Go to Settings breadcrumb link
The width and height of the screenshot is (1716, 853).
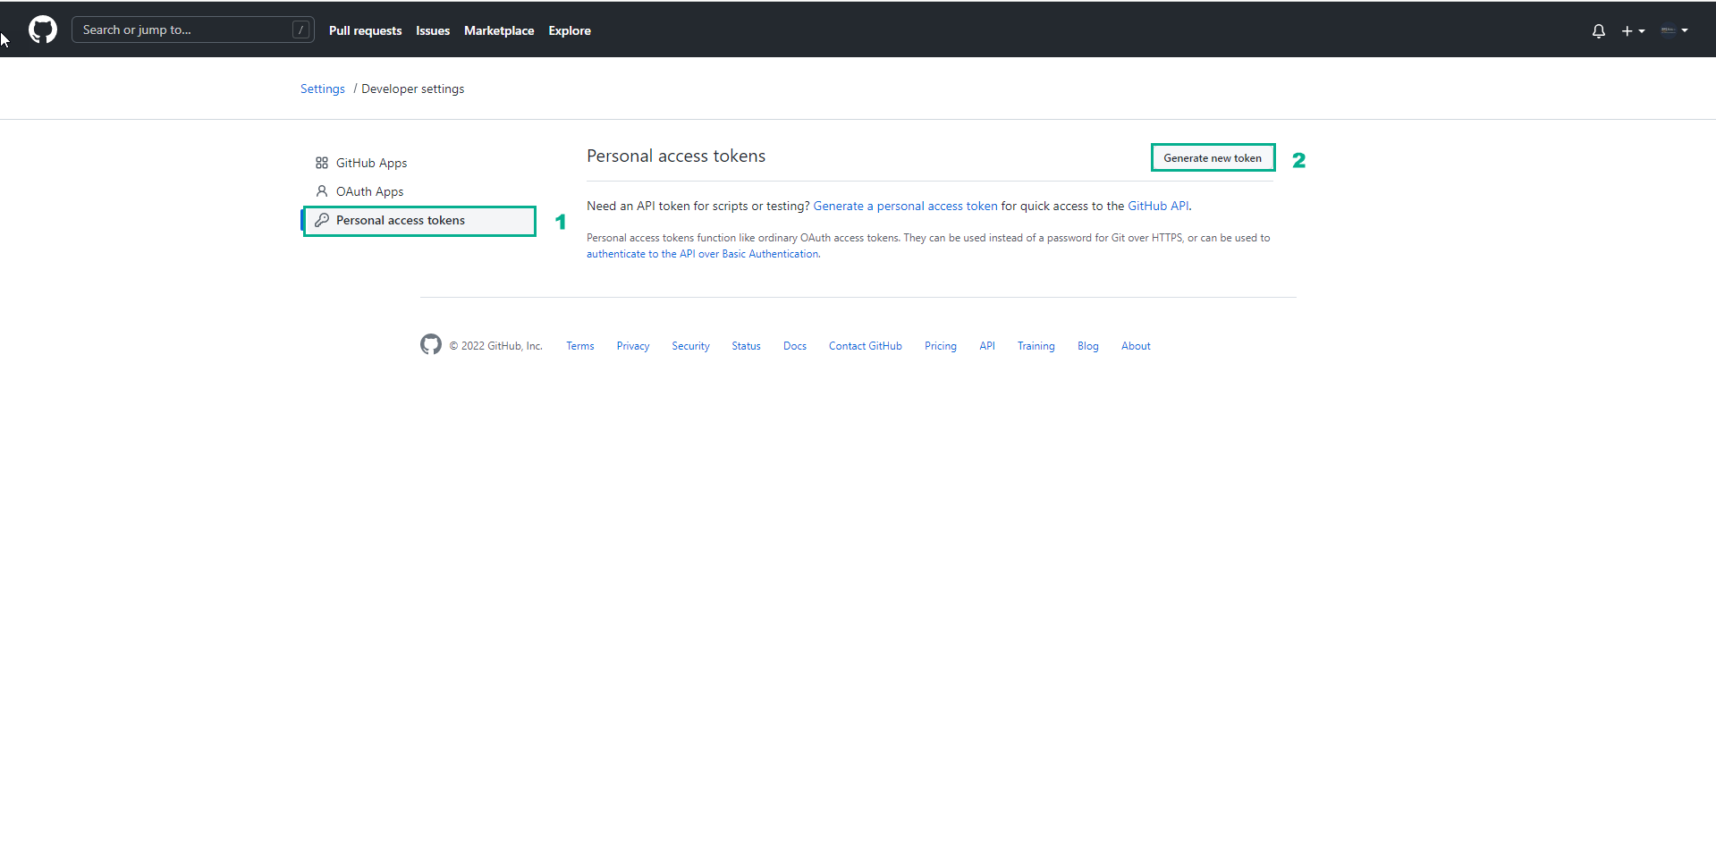[x=323, y=89]
